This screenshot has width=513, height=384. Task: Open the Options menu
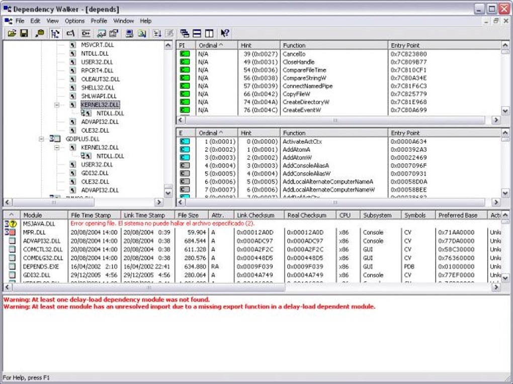(74, 21)
